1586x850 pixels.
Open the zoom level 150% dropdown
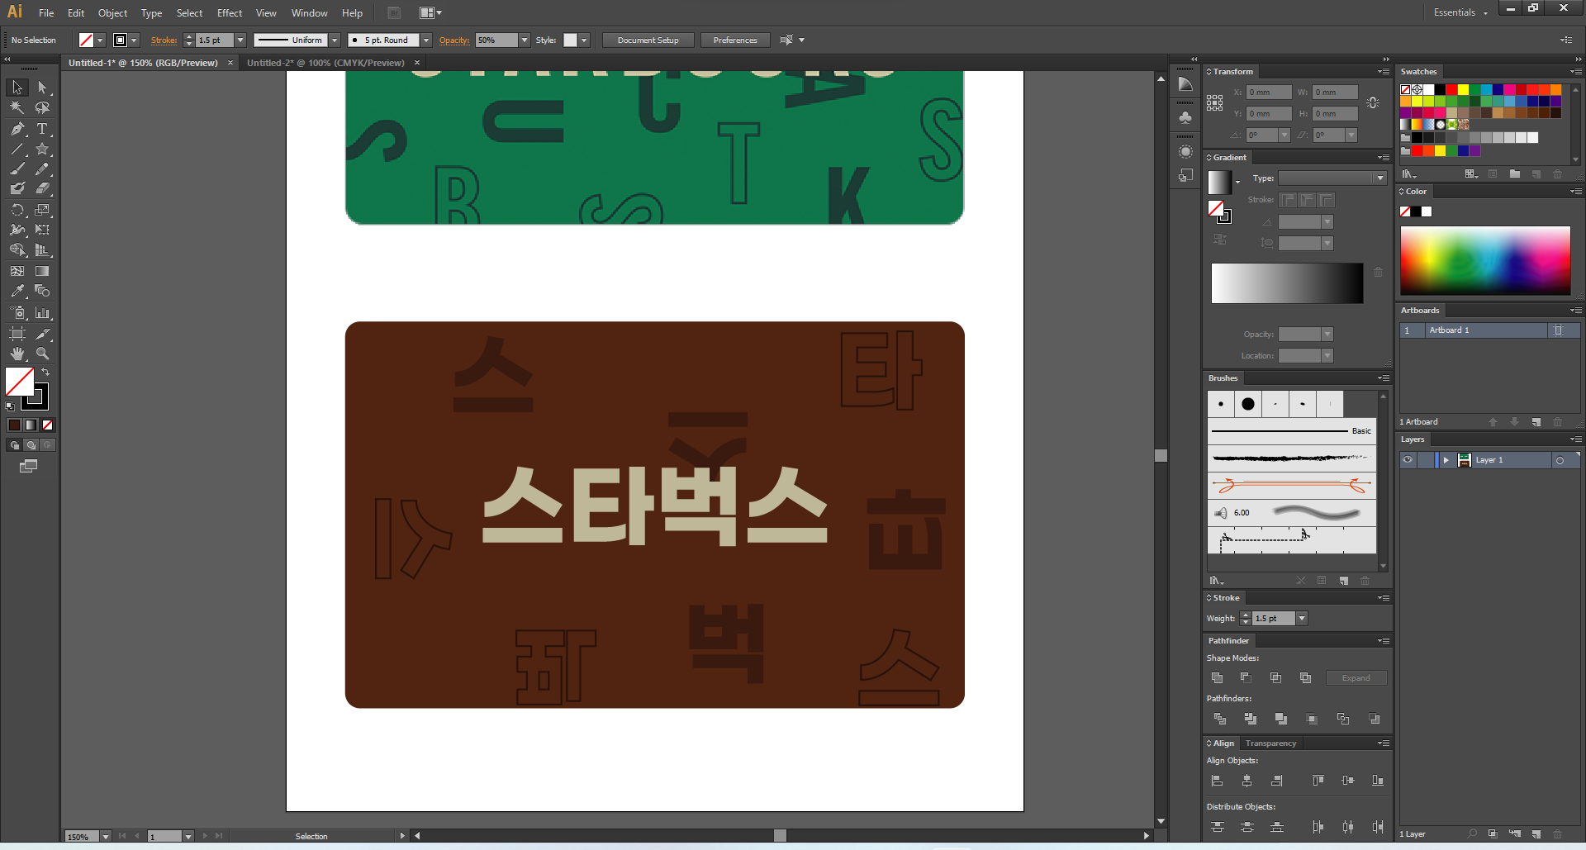(x=105, y=837)
